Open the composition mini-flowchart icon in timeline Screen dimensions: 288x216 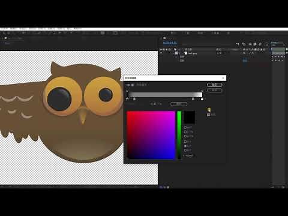coord(238,44)
